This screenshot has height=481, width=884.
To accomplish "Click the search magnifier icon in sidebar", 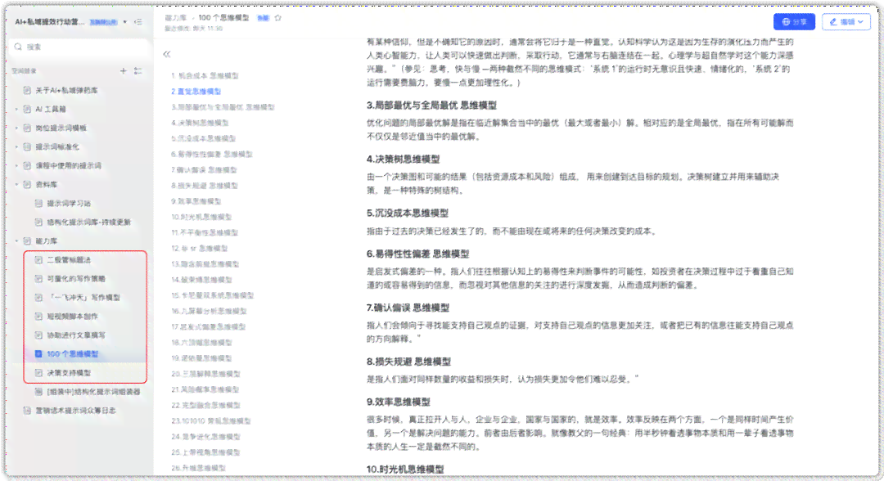I will (19, 47).
